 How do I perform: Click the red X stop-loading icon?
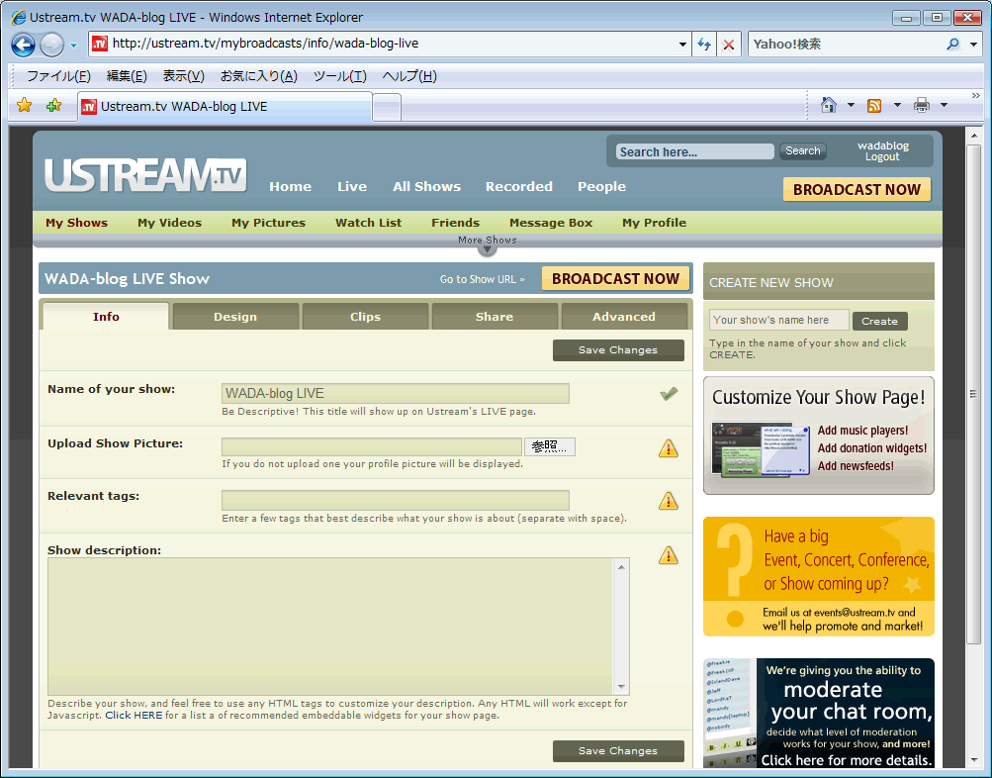pos(729,45)
